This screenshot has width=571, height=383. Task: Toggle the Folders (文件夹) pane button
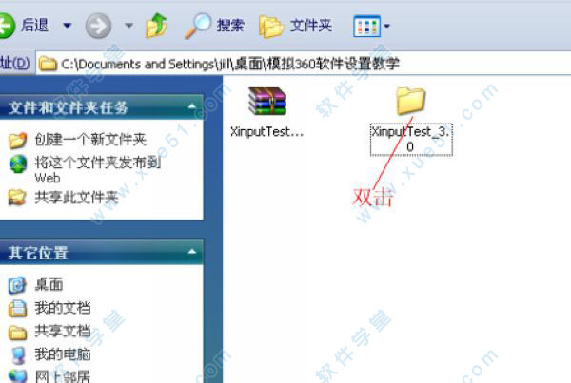point(295,26)
